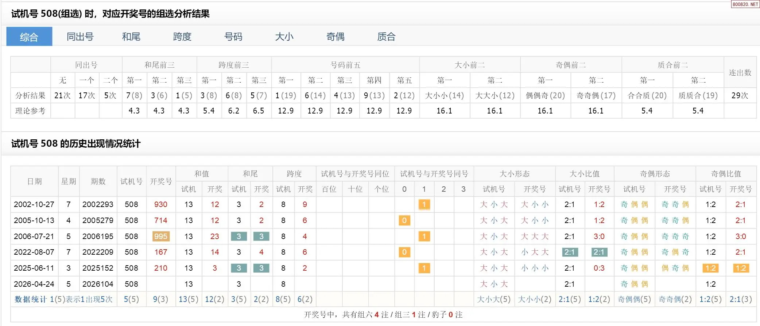Click winning number 930 in the history table

coord(160,204)
